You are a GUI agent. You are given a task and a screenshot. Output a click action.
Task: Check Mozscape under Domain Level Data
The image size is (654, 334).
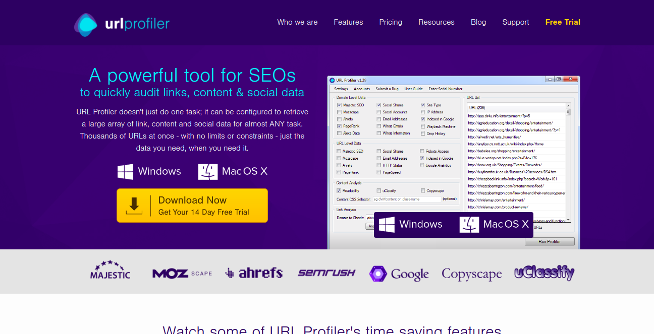339,112
